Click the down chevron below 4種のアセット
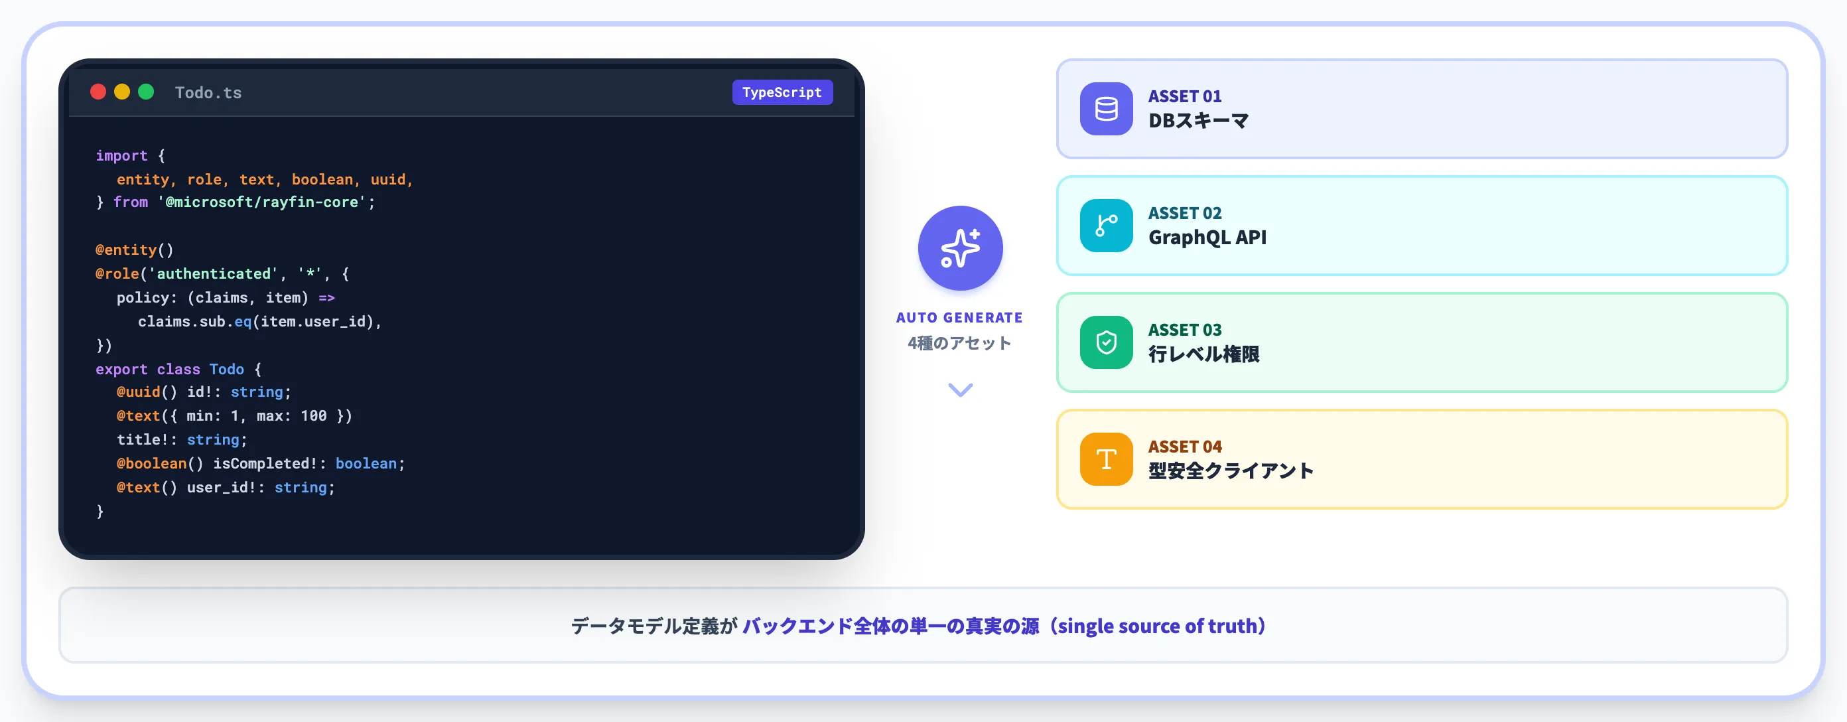The height and width of the screenshot is (722, 1847). click(x=960, y=390)
